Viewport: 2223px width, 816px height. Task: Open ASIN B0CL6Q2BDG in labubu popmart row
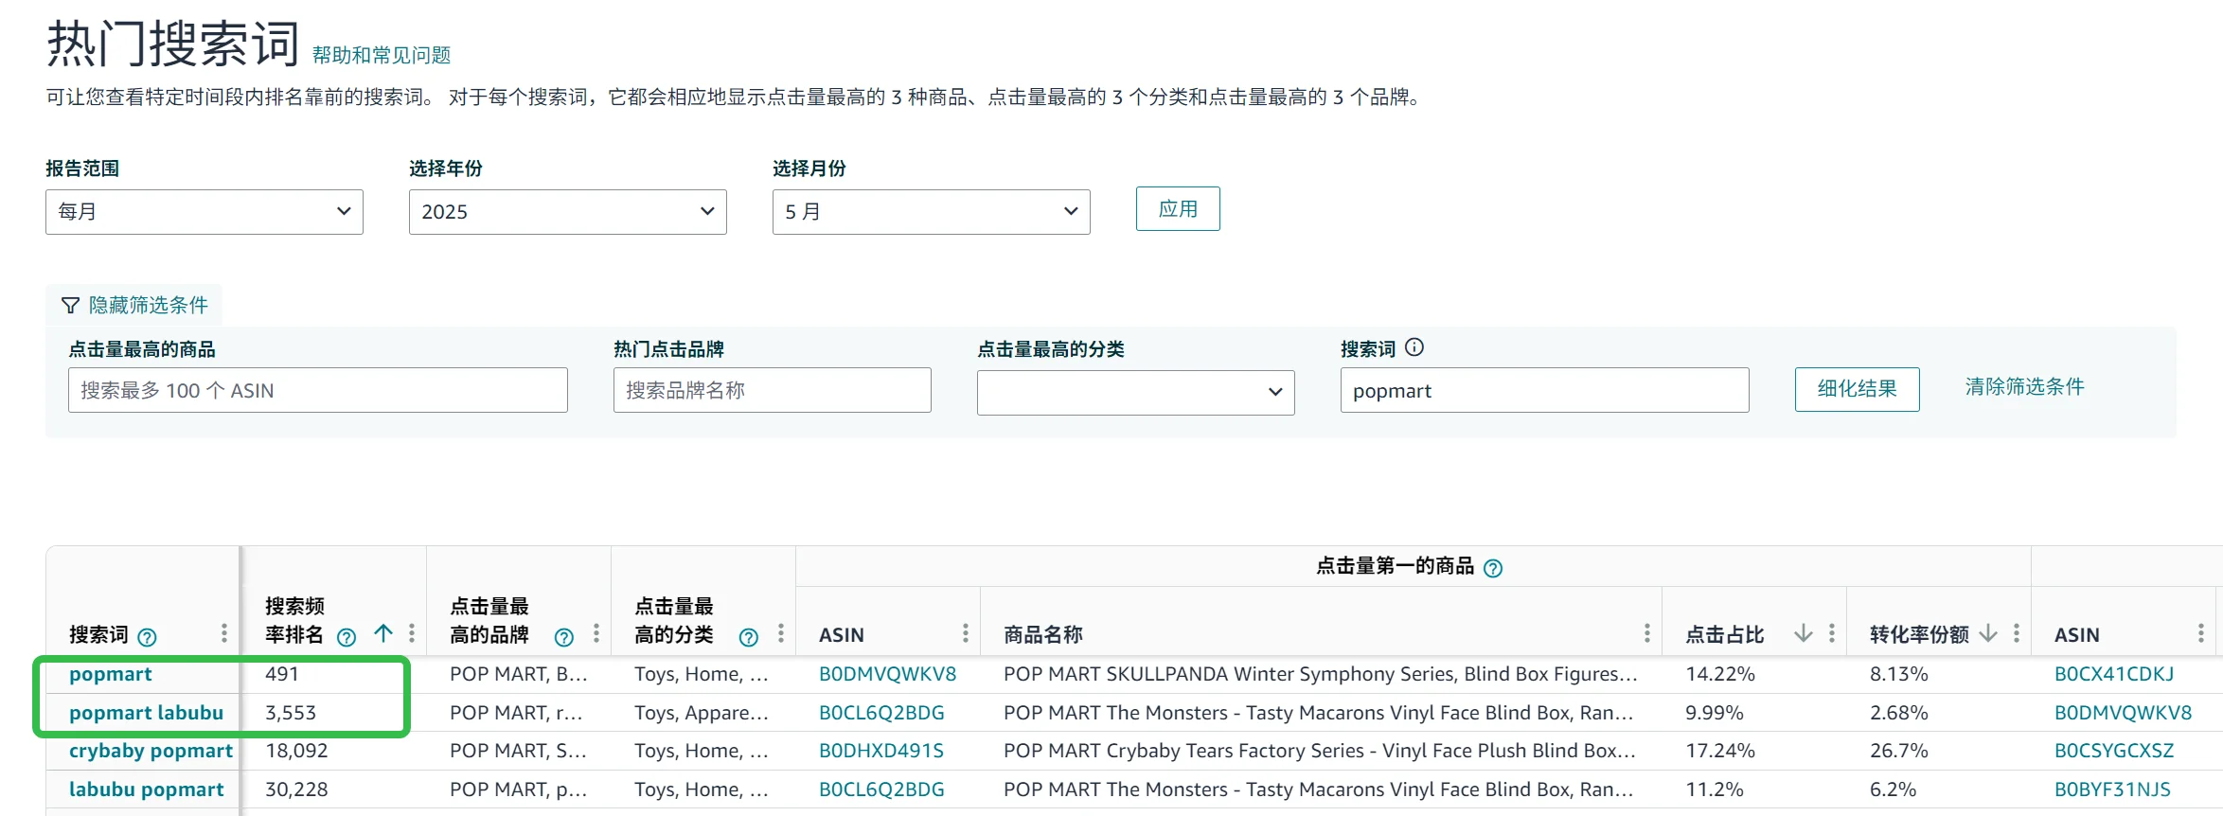(x=882, y=789)
